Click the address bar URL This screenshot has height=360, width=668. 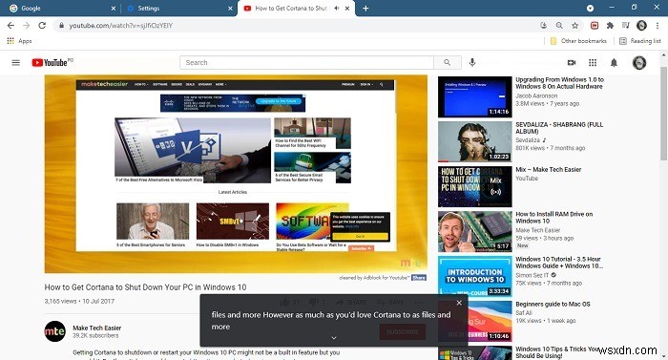121,26
